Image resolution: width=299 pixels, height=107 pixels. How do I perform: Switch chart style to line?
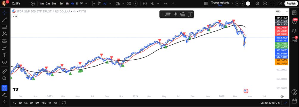click(x=105, y=4)
